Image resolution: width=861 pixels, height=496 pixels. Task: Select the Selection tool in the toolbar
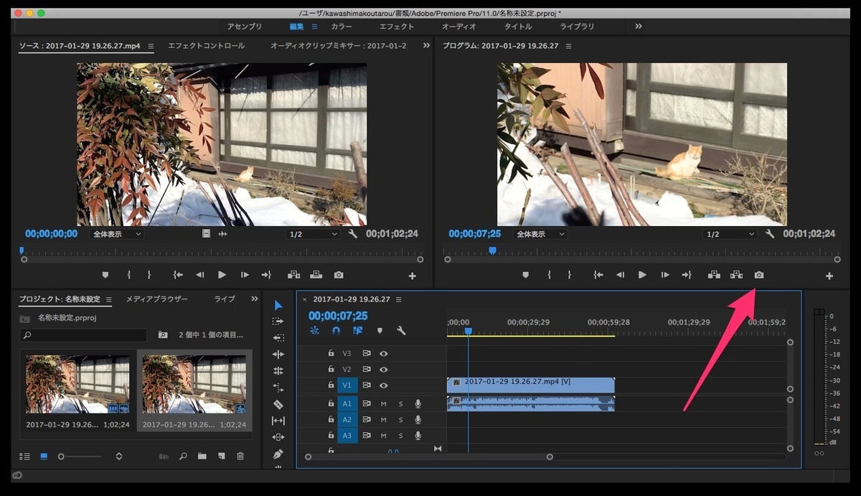279,304
